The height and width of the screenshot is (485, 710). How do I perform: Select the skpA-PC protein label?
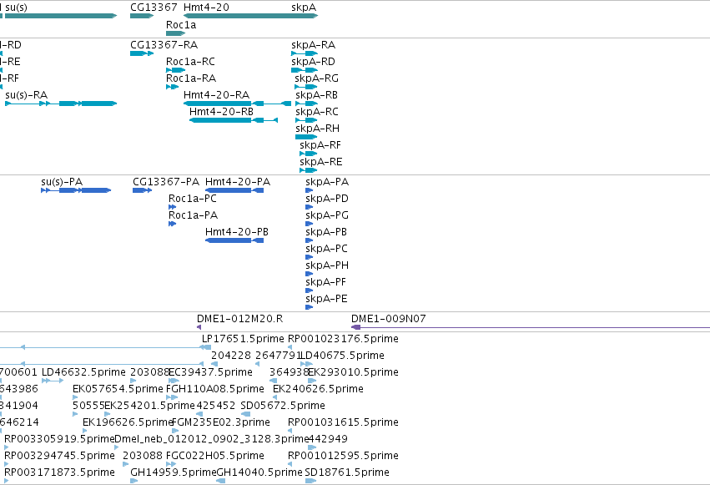[x=326, y=249]
